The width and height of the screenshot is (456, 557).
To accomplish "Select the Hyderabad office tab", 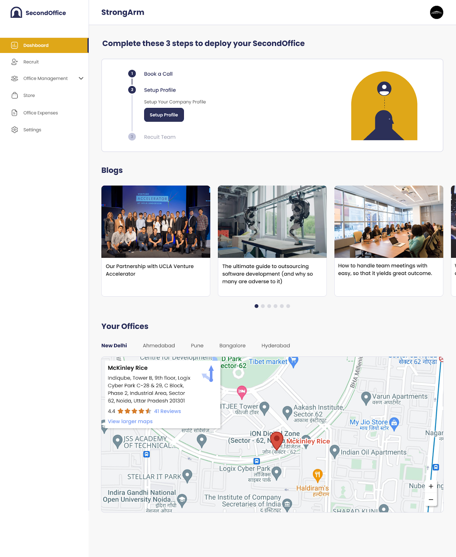I will (x=276, y=346).
